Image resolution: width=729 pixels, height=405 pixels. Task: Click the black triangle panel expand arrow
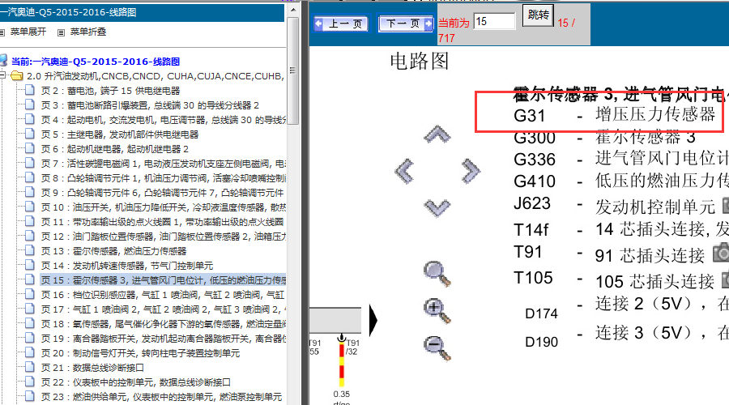(x=373, y=320)
